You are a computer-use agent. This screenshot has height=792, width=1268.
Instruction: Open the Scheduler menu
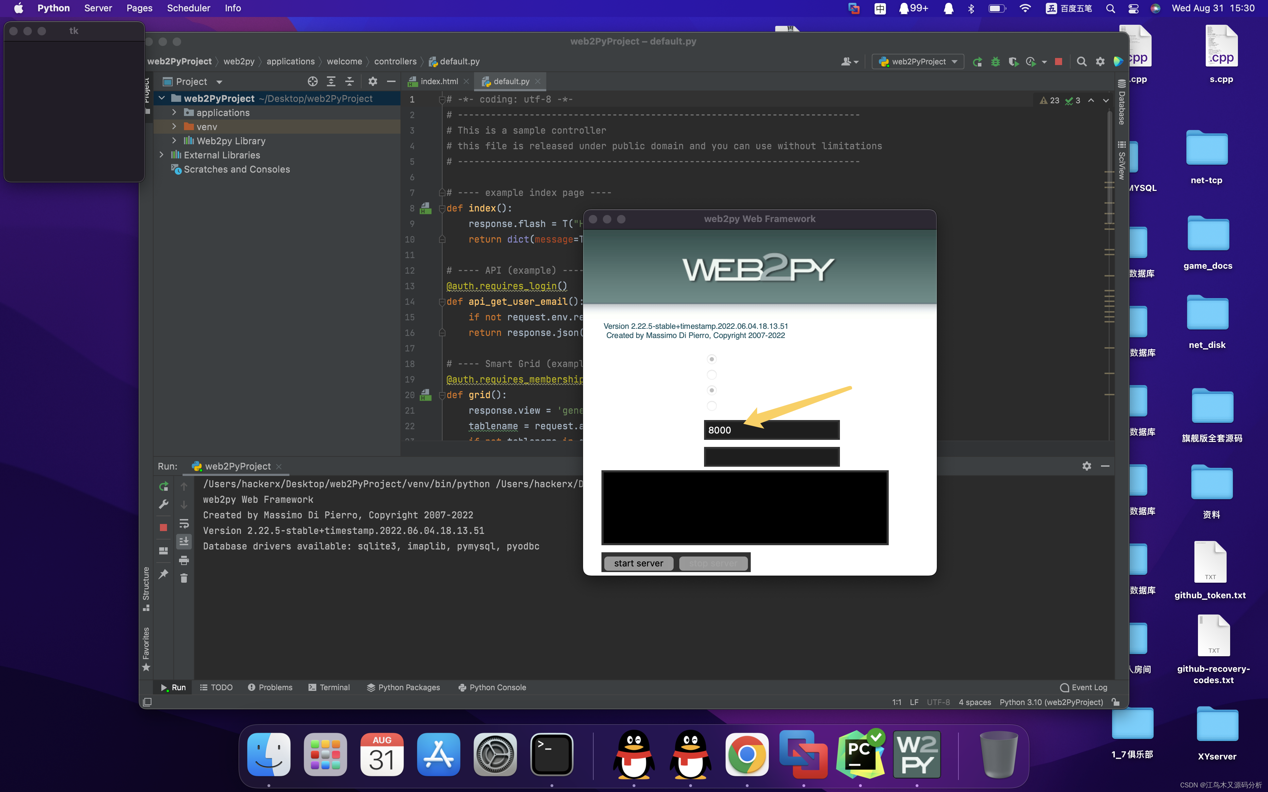click(x=188, y=8)
